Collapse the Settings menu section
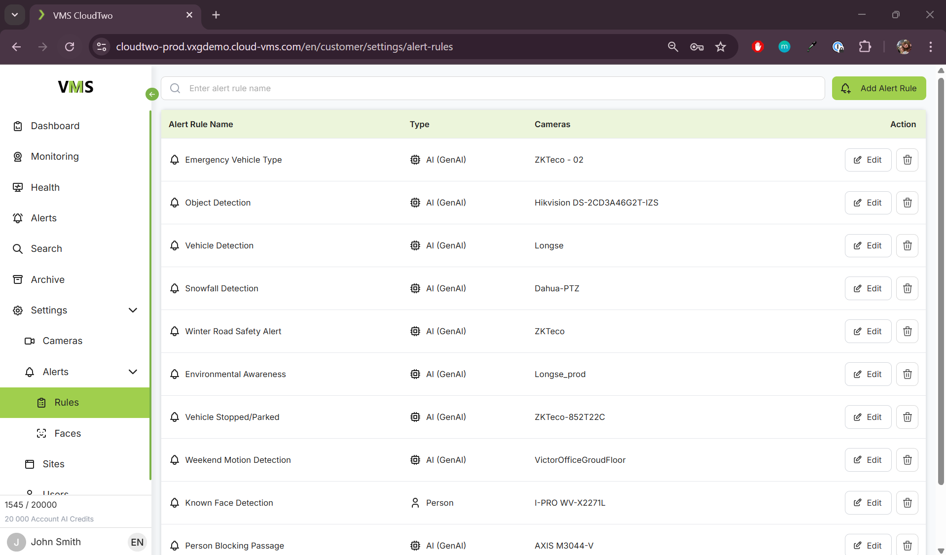The height and width of the screenshot is (555, 946). point(133,310)
